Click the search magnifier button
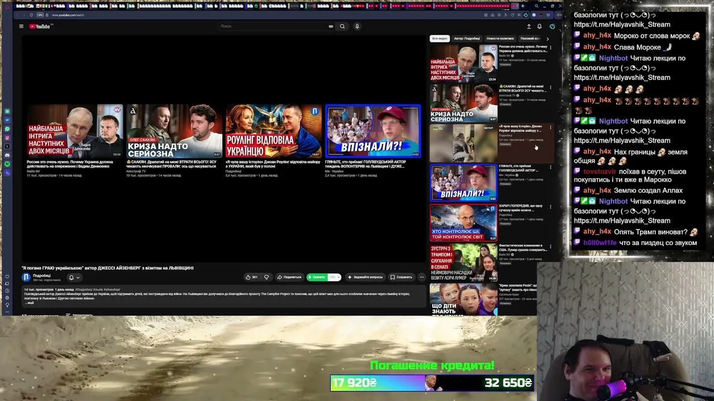Image resolution: width=714 pixels, height=401 pixels. [342, 26]
